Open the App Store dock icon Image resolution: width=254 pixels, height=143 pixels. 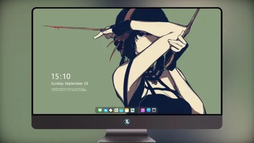coord(149,110)
